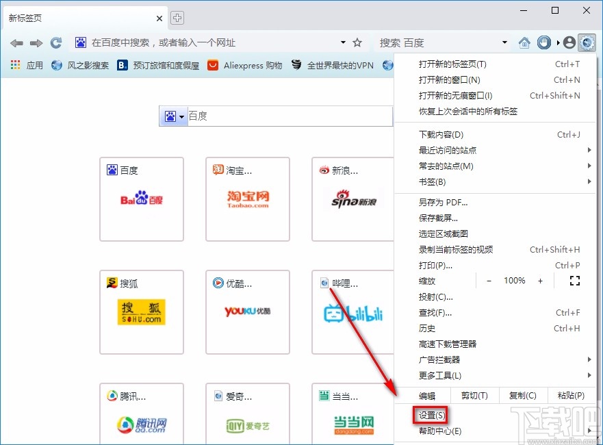This screenshot has width=603, height=445.
Task: Choose 另存为 PDF... menu item
Action: pyautogui.click(x=496, y=203)
